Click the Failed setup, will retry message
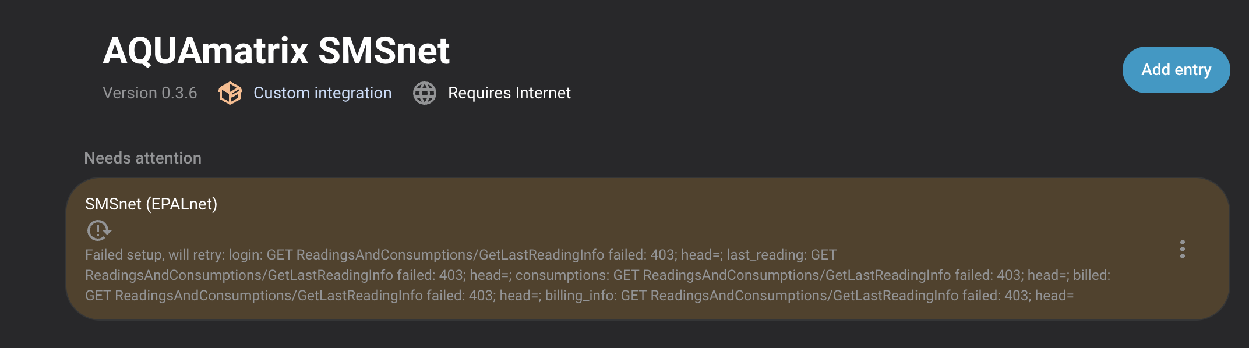The image size is (1249, 348). pyautogui.click(x=154, y=255)
